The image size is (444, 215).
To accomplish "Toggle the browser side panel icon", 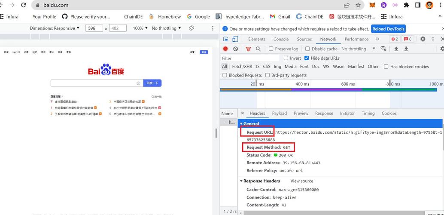I will 418,5.
